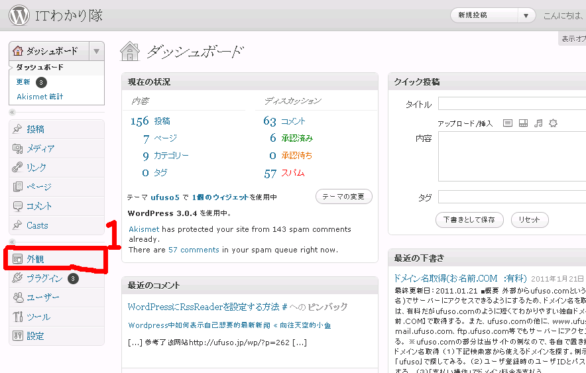The height and width of the screenshot is (373, 586).
Task: Open Akismet 統計 submenu item
Action: pos(40,97)
